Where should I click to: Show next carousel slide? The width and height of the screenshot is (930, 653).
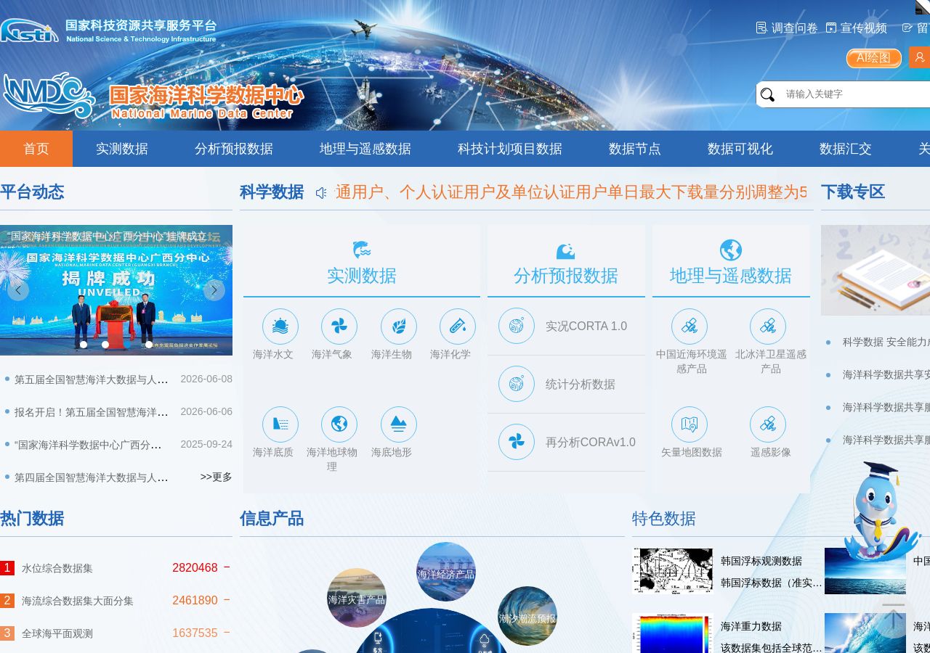[x=214, y=290]
